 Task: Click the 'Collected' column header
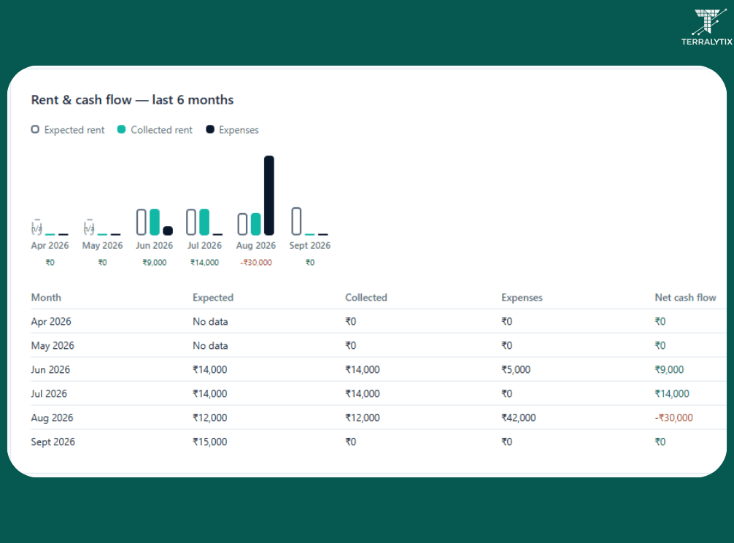tap(366, 297)
